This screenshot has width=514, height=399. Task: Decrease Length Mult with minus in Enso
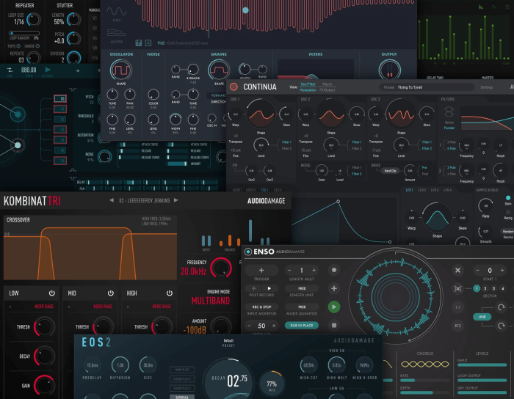[289, 270]
